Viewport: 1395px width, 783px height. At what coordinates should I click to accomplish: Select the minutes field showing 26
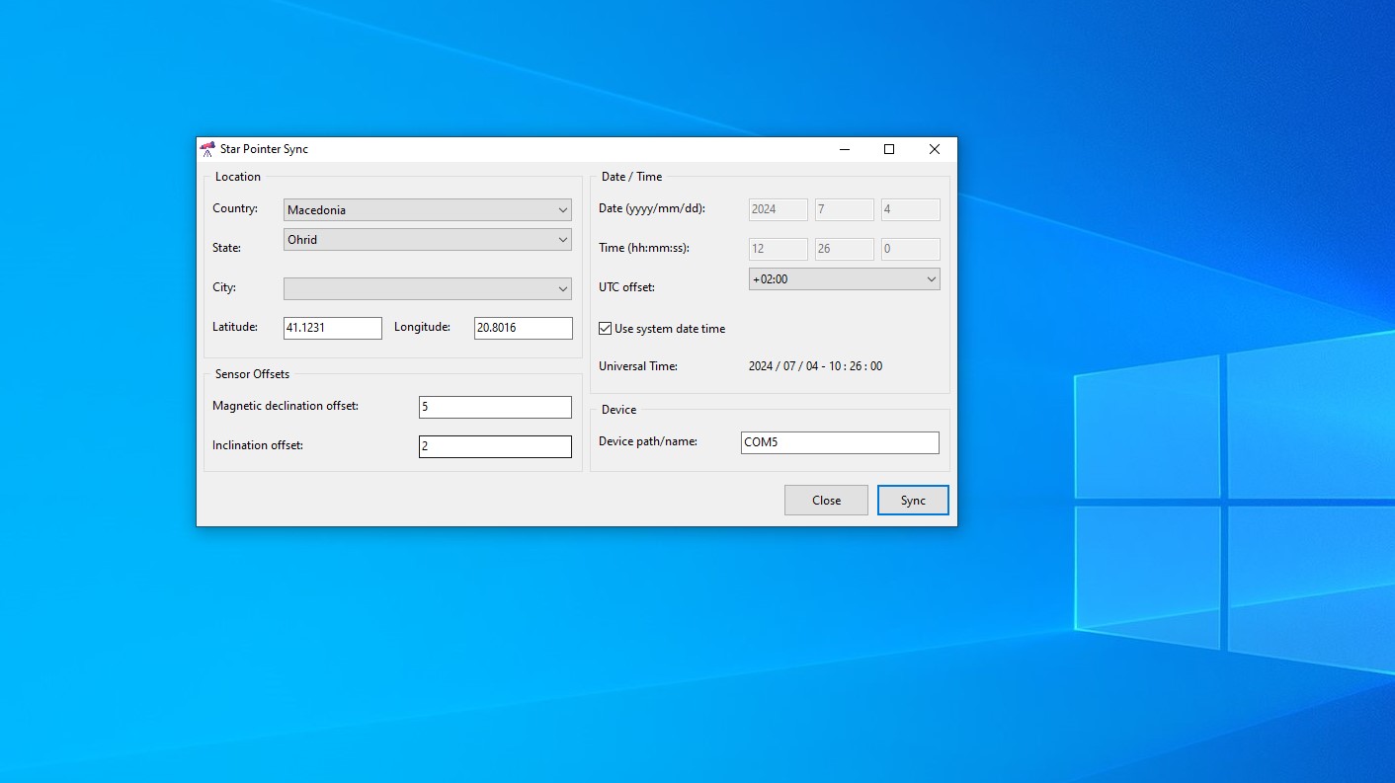point(844,249)
